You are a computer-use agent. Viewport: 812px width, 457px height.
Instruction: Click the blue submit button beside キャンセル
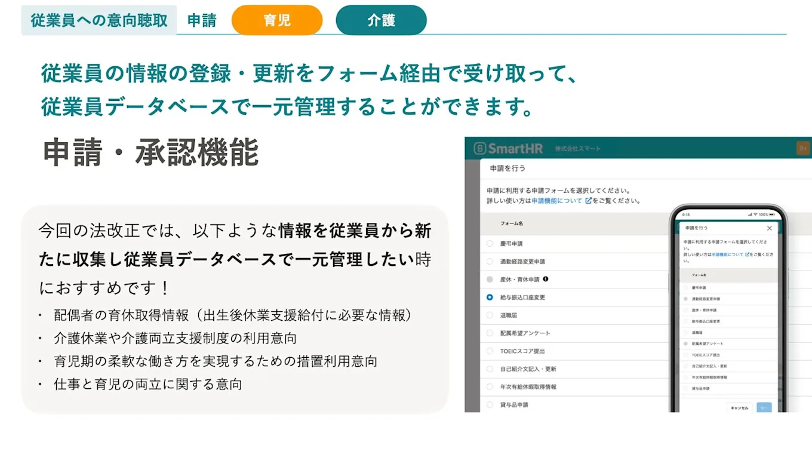click(764, 407)
